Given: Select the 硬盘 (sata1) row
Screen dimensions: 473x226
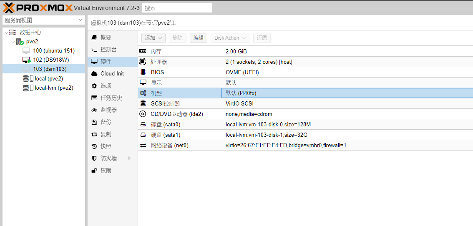Looking at the screenshot, I should tap(305, 135).
